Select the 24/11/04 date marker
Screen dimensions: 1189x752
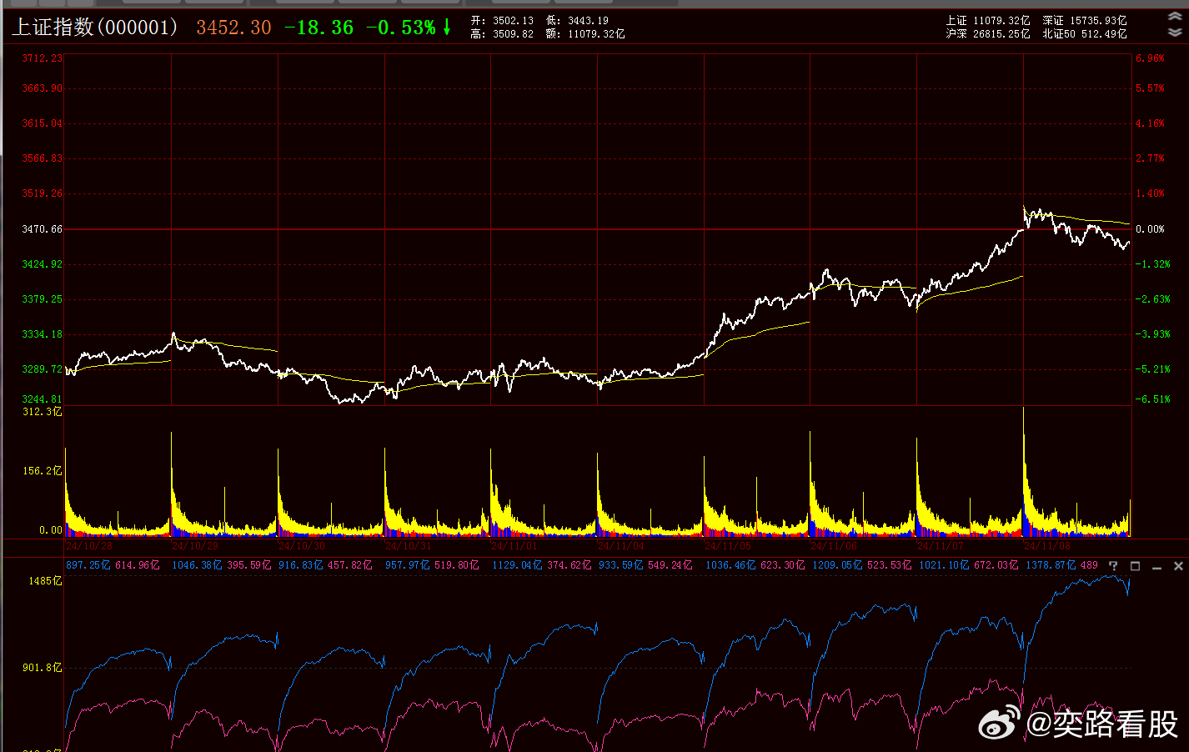click(621, 546)
